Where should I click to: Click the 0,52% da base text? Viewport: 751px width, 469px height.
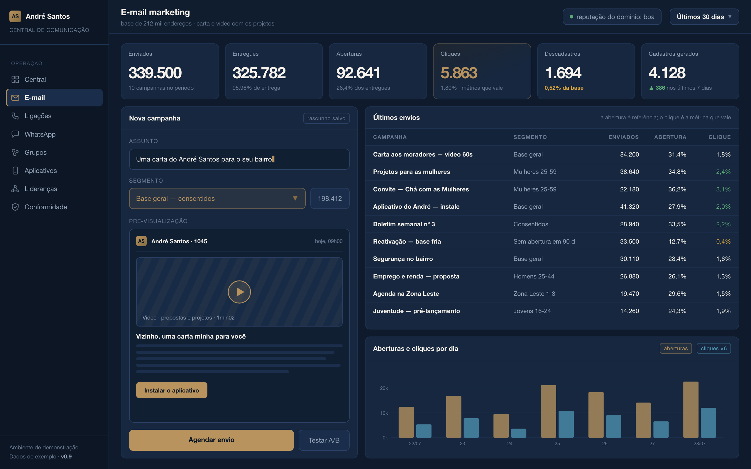pyautogui.click(x=564, y=88)
